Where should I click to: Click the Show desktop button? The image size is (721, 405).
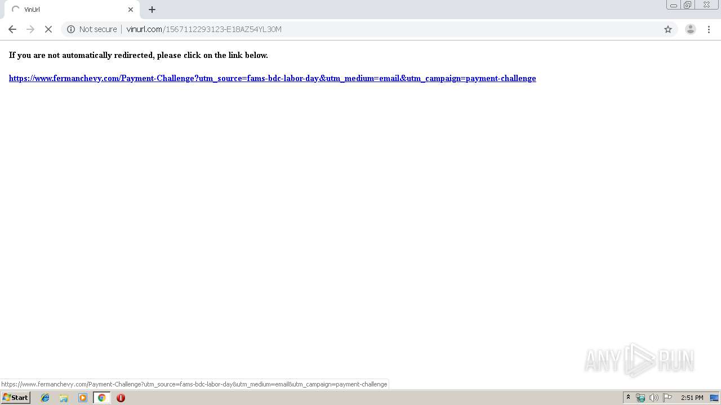tap(714, 398)
